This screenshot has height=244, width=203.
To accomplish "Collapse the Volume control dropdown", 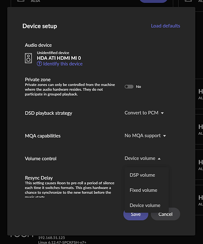I will 143,159.
